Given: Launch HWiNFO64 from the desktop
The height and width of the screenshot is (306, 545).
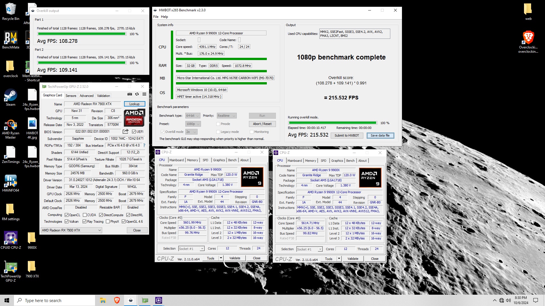Looking at the screenshot, I should (11, 183).
